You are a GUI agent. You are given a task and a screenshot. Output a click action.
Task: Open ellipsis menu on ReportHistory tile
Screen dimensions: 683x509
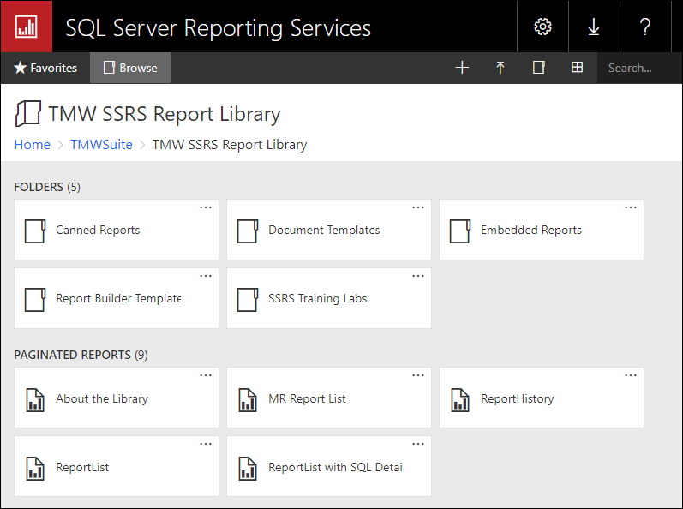pos(631,375)
